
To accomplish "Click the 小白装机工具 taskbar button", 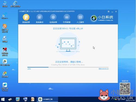I will [47, 99].
